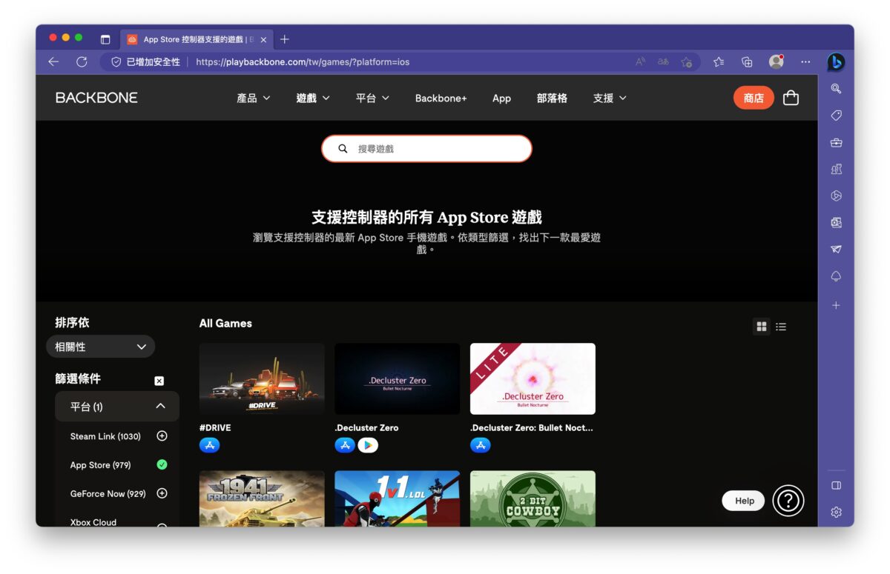The height and width of the screenshot is (574, 890).
Task: Open sidebar notifications bell icon
Action: coord(836,276)
